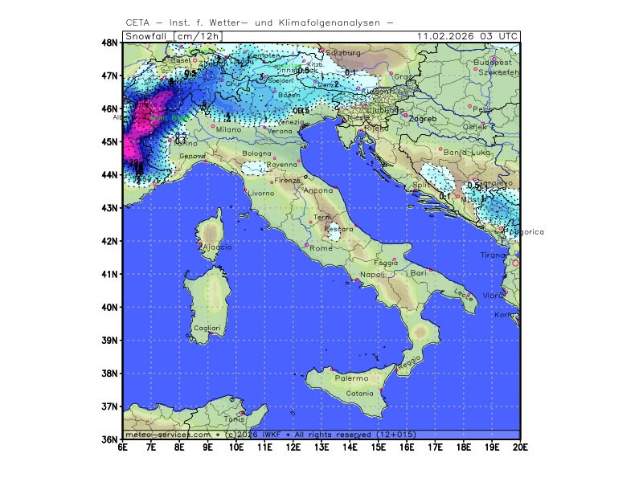
Task: Select the Budapest city label
Action: [x=493, y=62]
